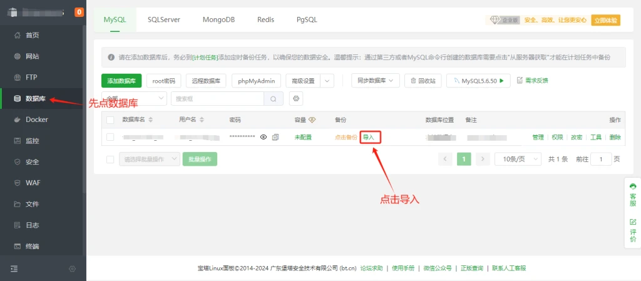641x281 pixels.
Task: Switch to the MongoDB tab
Action: click(218, 19)
